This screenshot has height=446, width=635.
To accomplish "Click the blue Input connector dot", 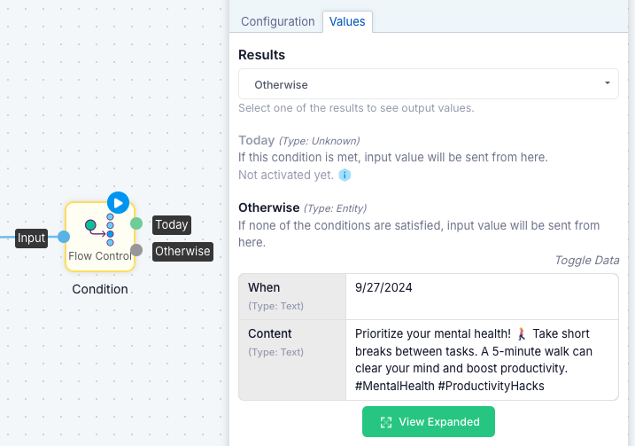I will pyautogui.click(x=64, y=237).
